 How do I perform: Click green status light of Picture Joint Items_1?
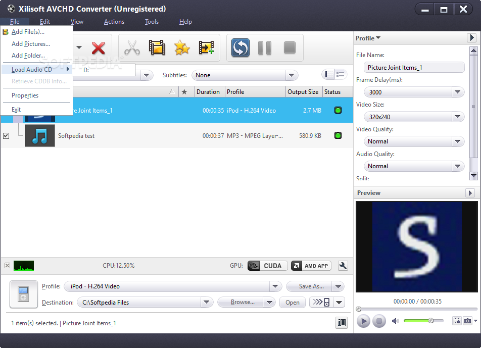click(x=338, y=110)
